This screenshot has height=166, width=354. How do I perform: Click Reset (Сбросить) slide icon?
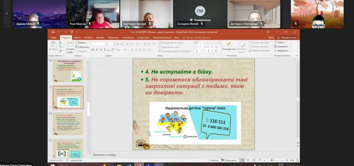[x=82, y=47]
